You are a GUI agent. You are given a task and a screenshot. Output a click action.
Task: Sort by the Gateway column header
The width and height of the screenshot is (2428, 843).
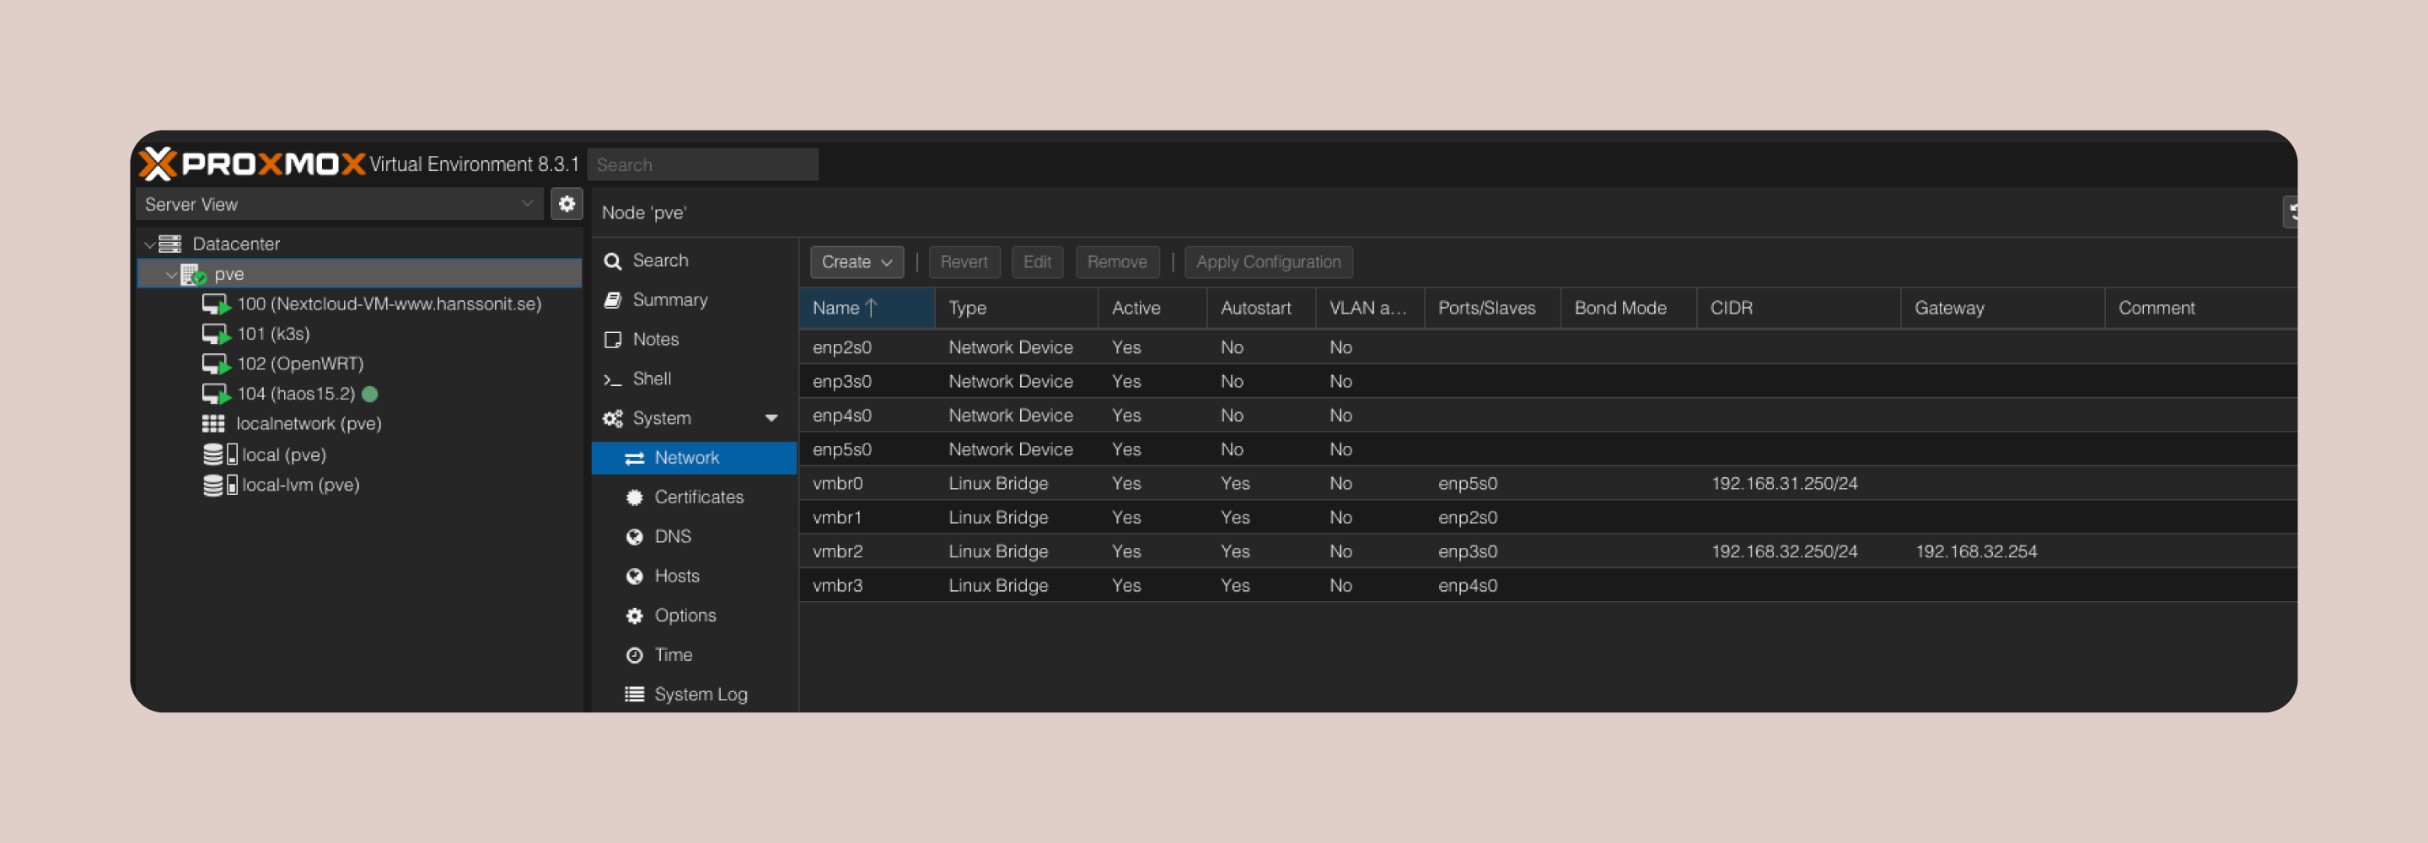click(2002, 309)
